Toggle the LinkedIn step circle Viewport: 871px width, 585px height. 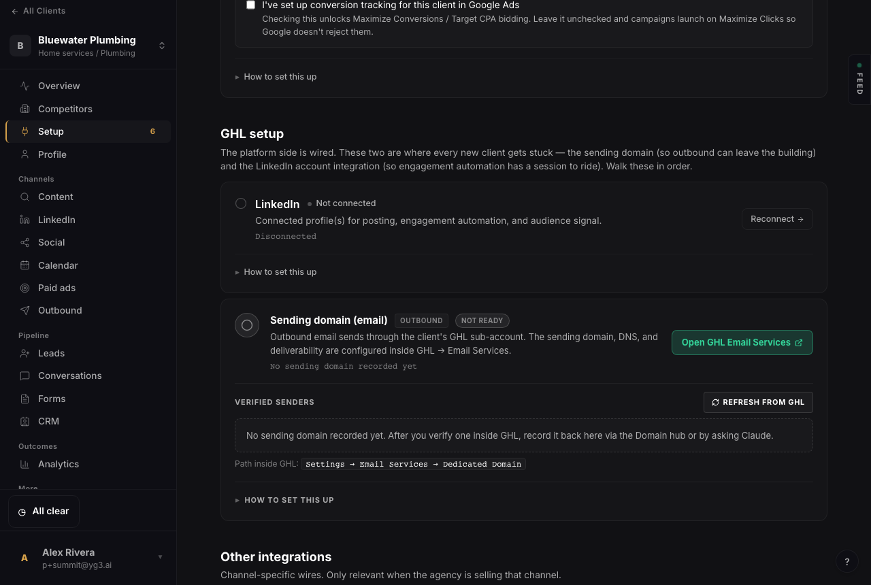(241, 203)
